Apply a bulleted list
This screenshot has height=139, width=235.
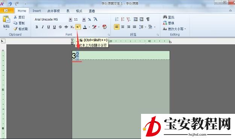pos(117,19)
